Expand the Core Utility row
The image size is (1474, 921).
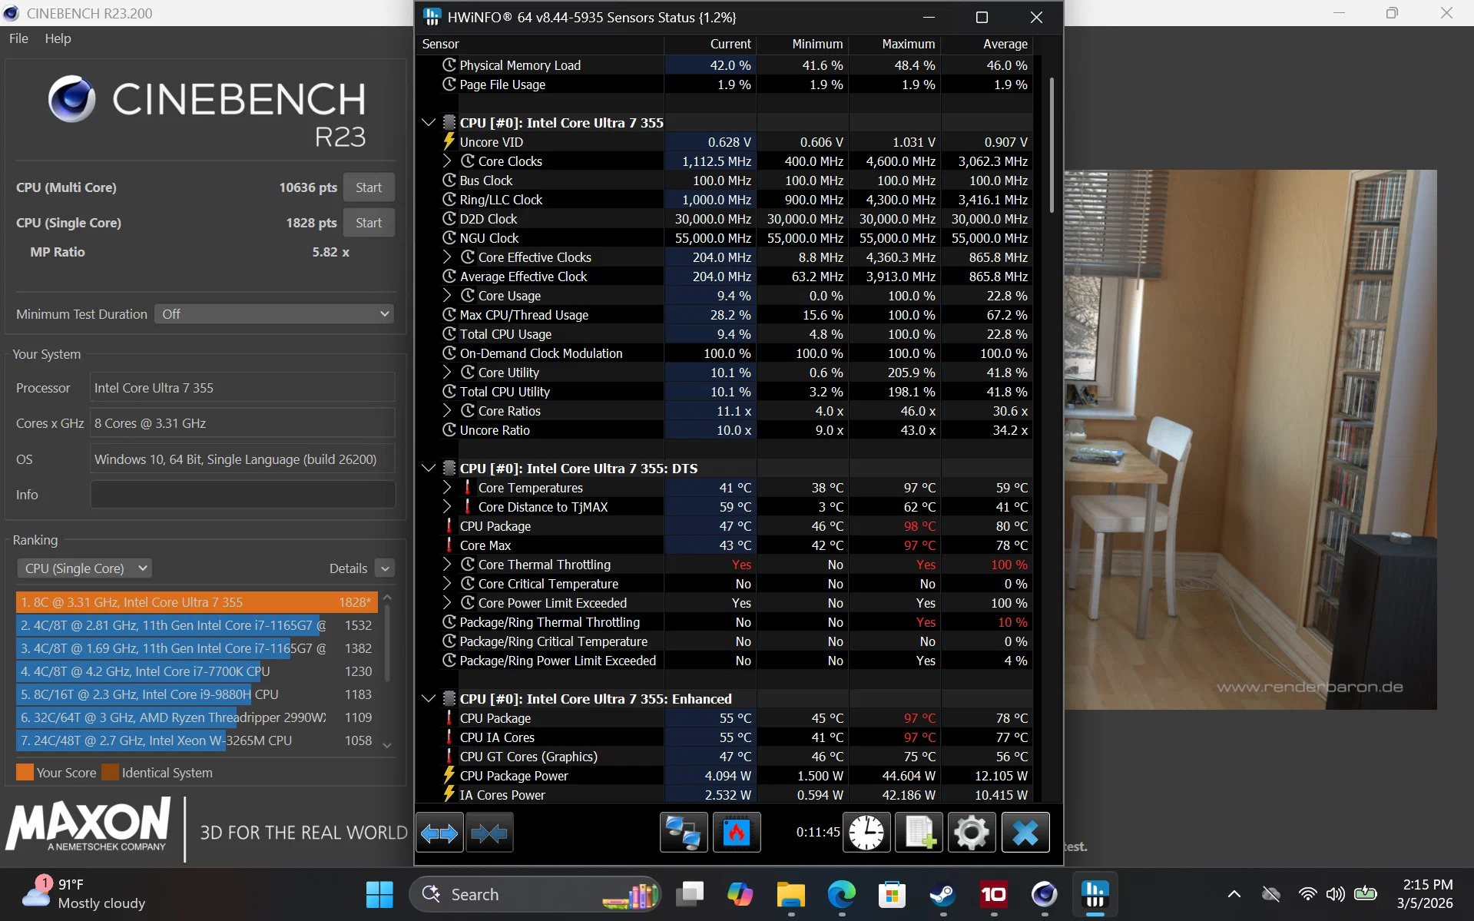(447, 373)
